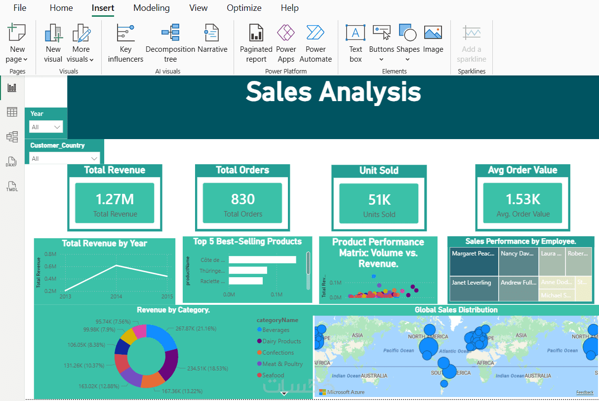Open the File menu
The image size is (599, 401).
20,8
